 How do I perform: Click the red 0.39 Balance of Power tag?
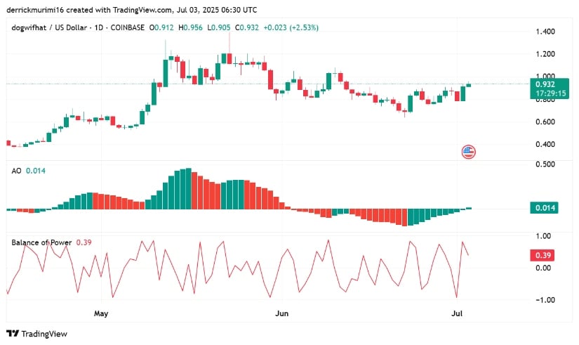(x=543, y=255)
